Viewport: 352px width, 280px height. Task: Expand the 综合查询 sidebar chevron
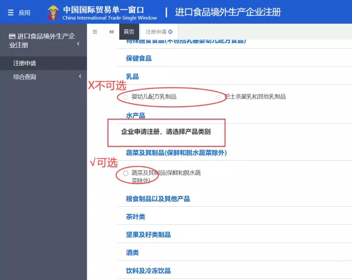click(80, 77)
